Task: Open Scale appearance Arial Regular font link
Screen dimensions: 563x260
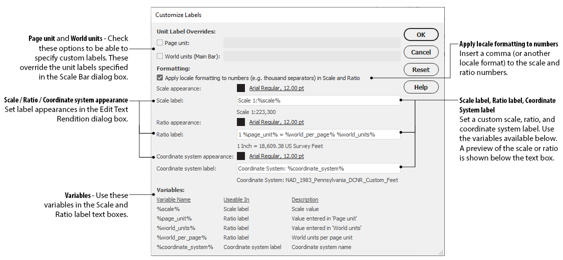Action: coord(276,88)
